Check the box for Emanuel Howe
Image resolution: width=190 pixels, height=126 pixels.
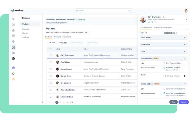pyautogui.click(x=51, y=97)
